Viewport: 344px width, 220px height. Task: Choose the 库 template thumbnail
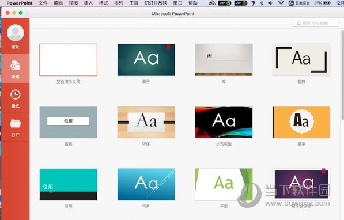[224, 60]
